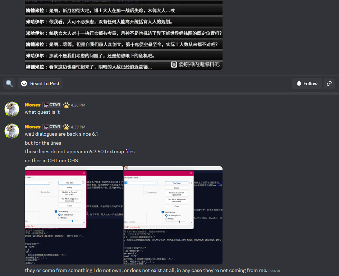Click the СТАЯ server tag on the 4:28 PM message
The width and height of the screenshot is (339, 276).
click(52, 105)
